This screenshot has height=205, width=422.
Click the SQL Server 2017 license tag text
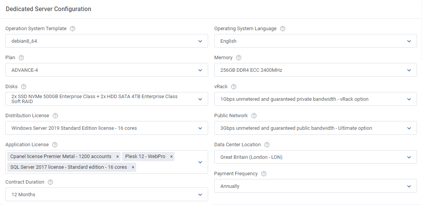(68, 167)
